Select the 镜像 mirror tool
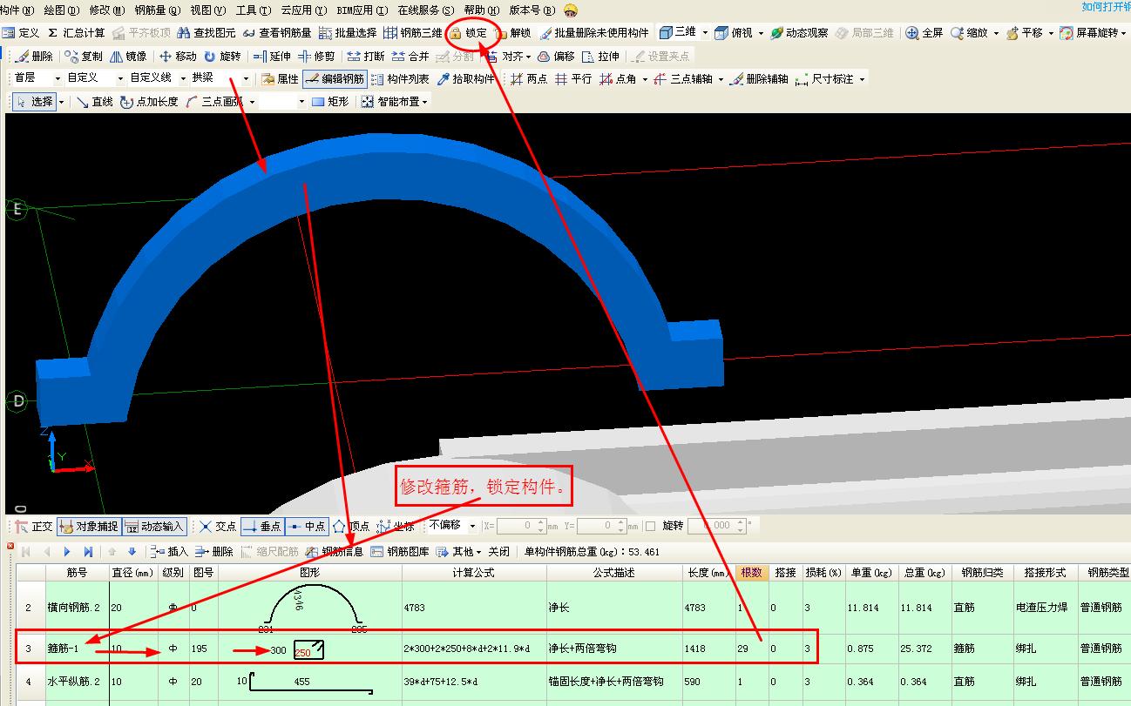Image resolution: width=1131 pixels, height=706 pixels. (127, 57)
